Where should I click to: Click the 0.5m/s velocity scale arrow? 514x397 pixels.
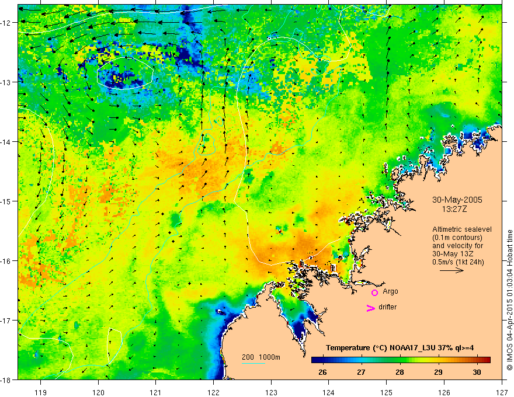click(x=452, y=270)
